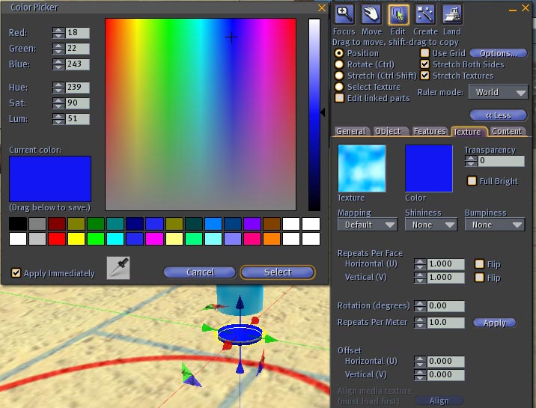Choose the Position radio option

point(339,53)
